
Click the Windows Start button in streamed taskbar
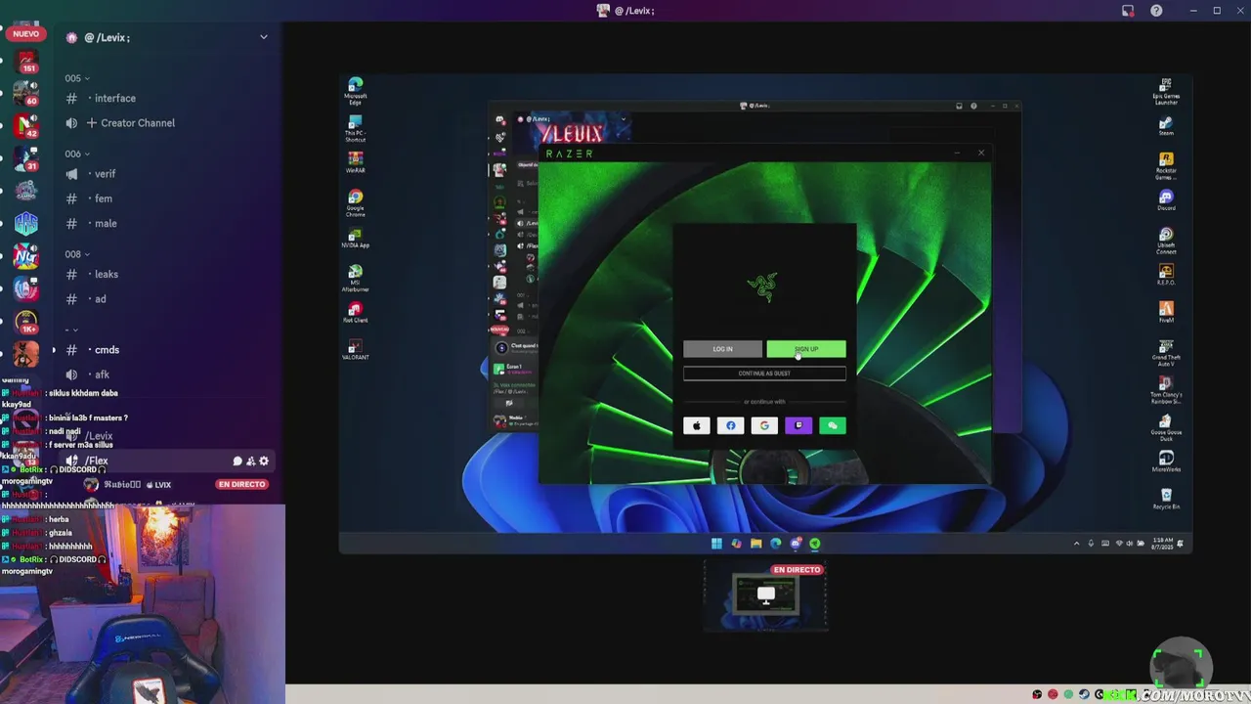[x=716, y=544]
